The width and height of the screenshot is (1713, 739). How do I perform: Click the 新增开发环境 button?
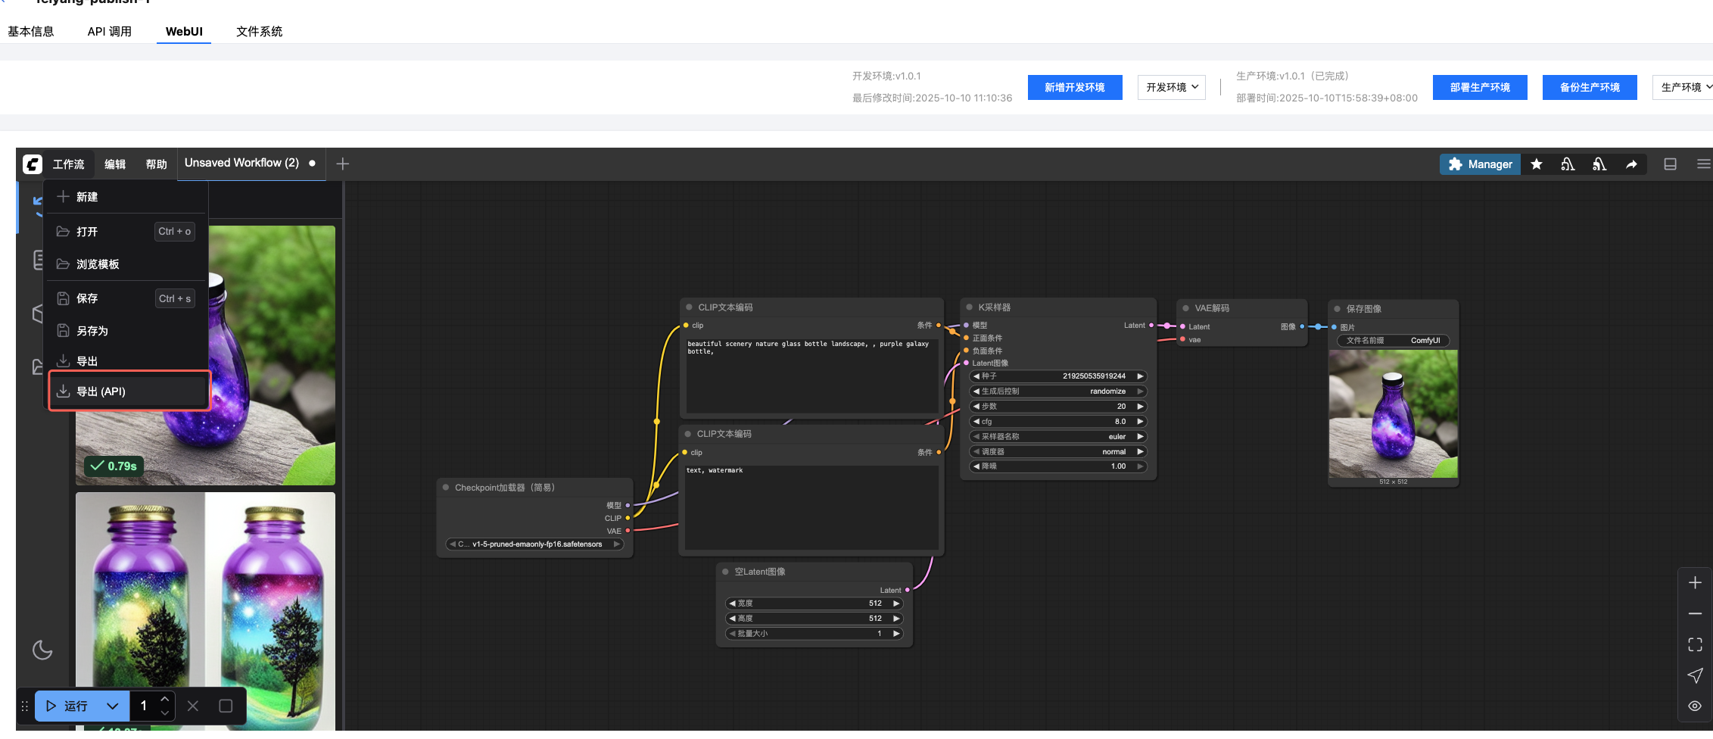click(1074, 87)
